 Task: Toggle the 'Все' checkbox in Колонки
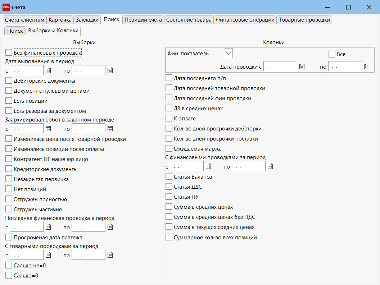click(x=332, y=54)
